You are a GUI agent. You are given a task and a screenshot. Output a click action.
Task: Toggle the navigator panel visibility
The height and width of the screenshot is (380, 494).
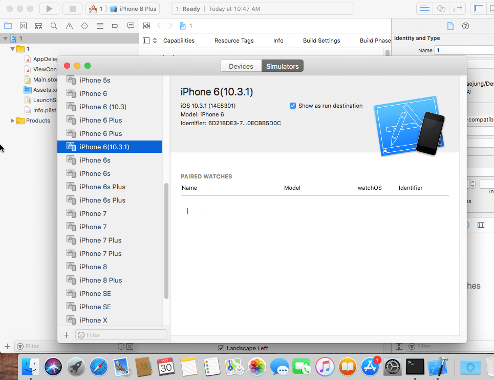point(478,9)
